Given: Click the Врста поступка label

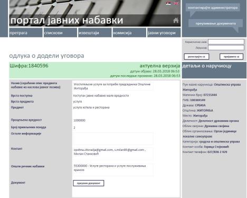Looking at the screenshot, I should click(x=22, y=96).
